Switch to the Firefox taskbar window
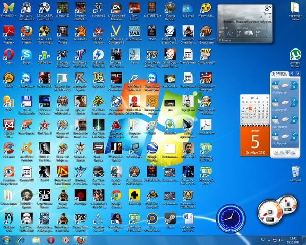The width and height of the screenshot is (306, 245). pos(81,240)
